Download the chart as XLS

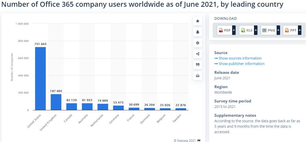[247, 30]
